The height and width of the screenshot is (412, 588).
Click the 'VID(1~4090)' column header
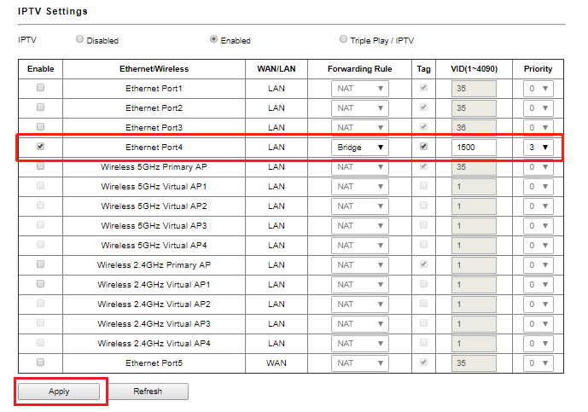474,69
